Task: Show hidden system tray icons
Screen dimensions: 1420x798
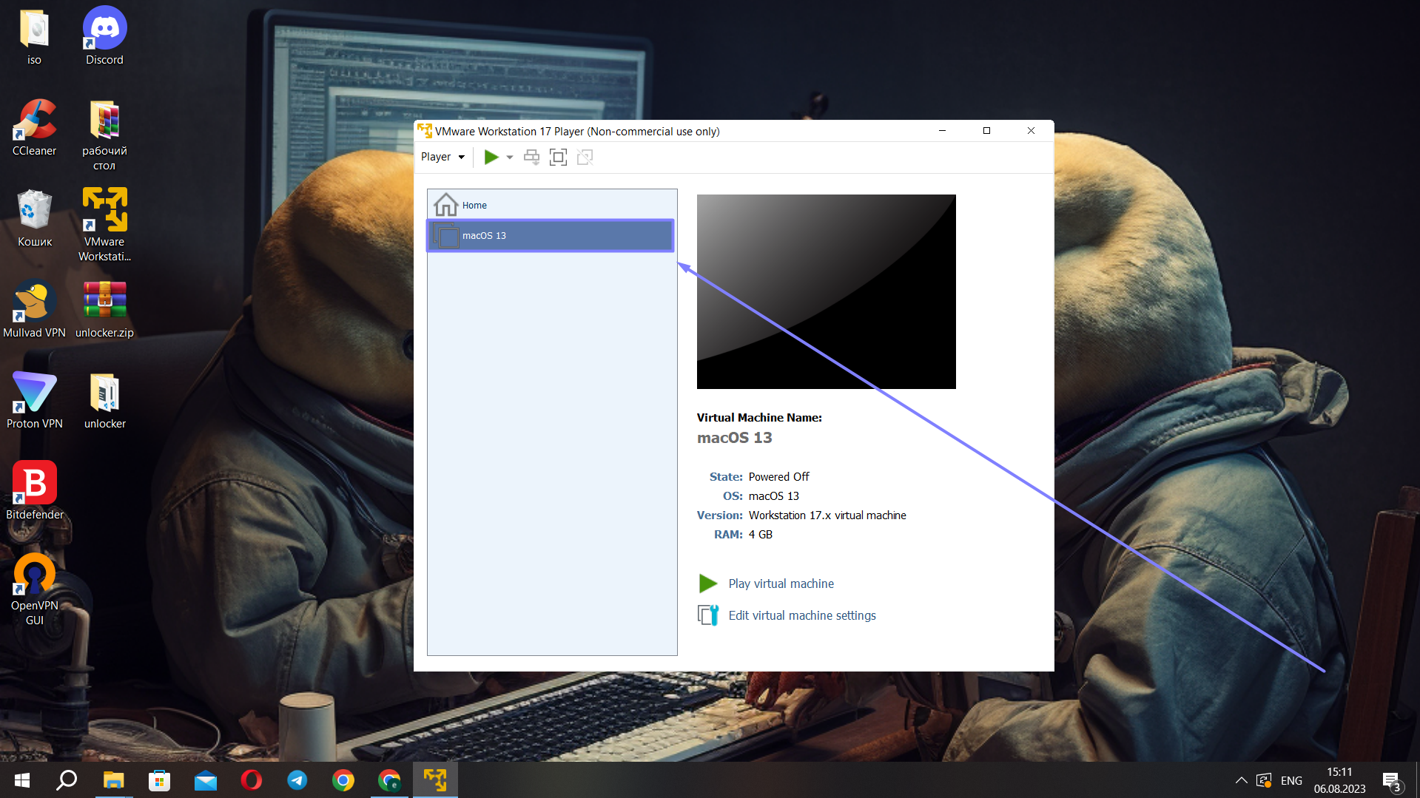Action: pyautogui.click(x=1241, y=780)
